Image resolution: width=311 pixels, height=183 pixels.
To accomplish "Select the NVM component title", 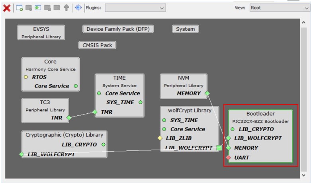I will click(184, 78).
